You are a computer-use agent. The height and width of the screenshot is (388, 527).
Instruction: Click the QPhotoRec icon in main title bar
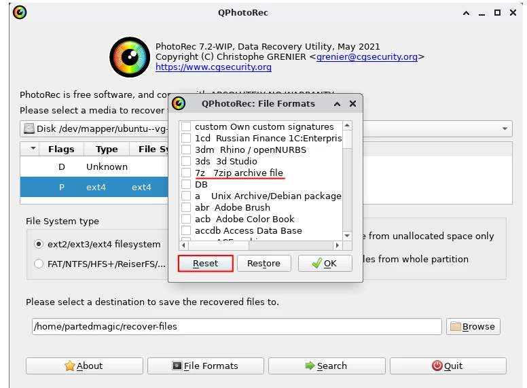point(20,13)
